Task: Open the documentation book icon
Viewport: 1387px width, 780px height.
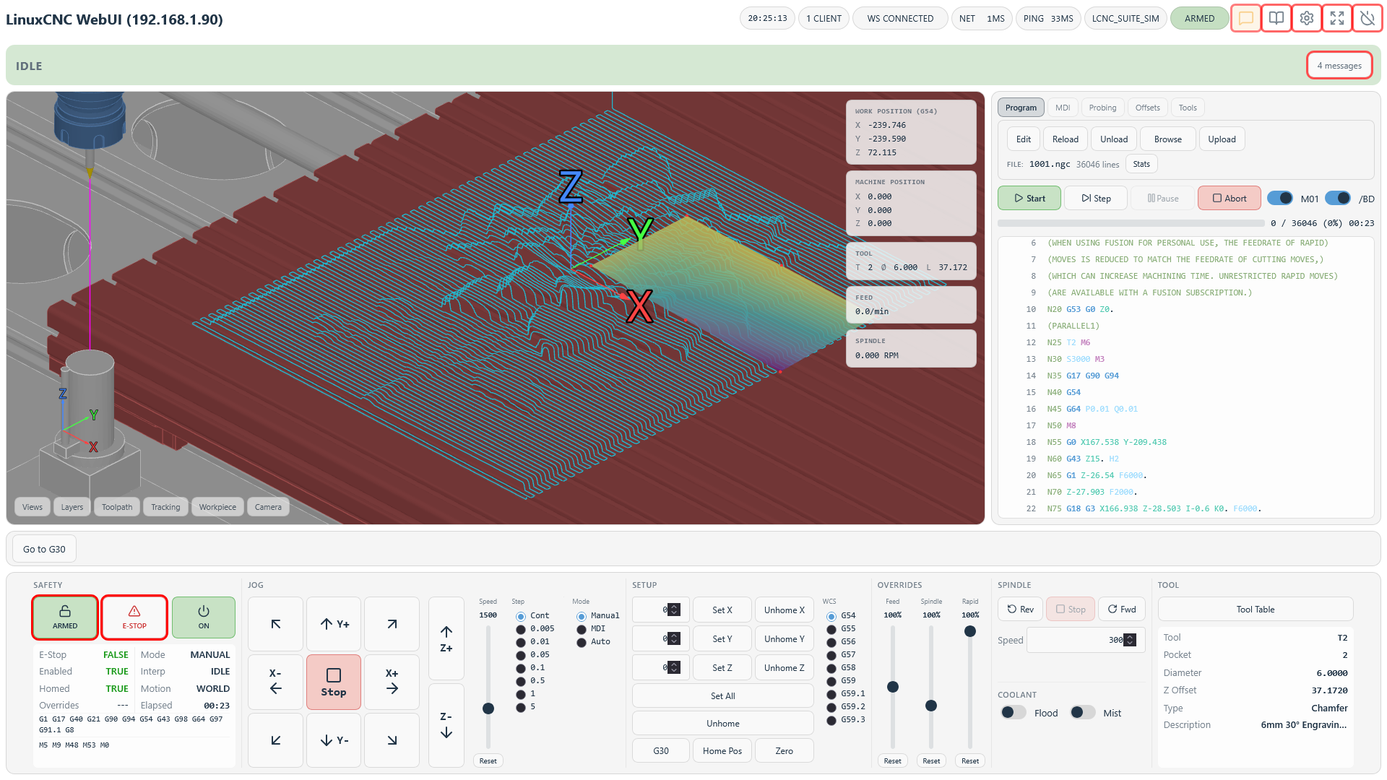Action: click(1276, 18)
